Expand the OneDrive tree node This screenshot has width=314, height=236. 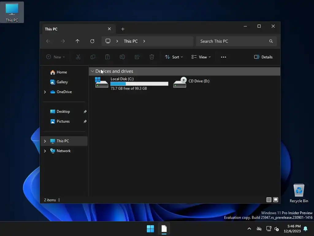pyautogui.click(x=45, y=92)
